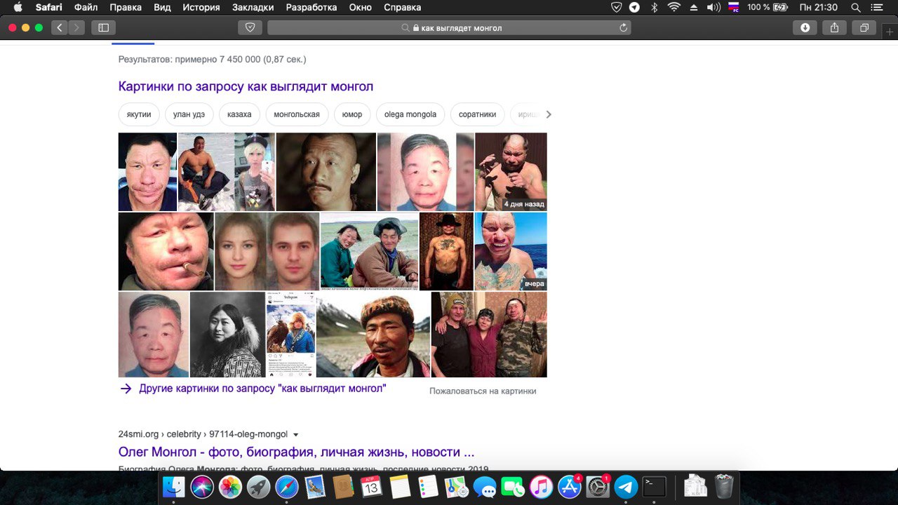Open Notes in the Dock
Viewport: 898px width, 505px height.
[399, 486]
